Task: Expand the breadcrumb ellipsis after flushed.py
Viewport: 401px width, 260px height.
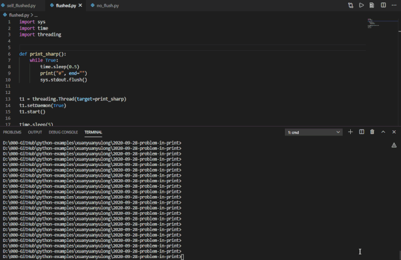Action: click(36, 14)
